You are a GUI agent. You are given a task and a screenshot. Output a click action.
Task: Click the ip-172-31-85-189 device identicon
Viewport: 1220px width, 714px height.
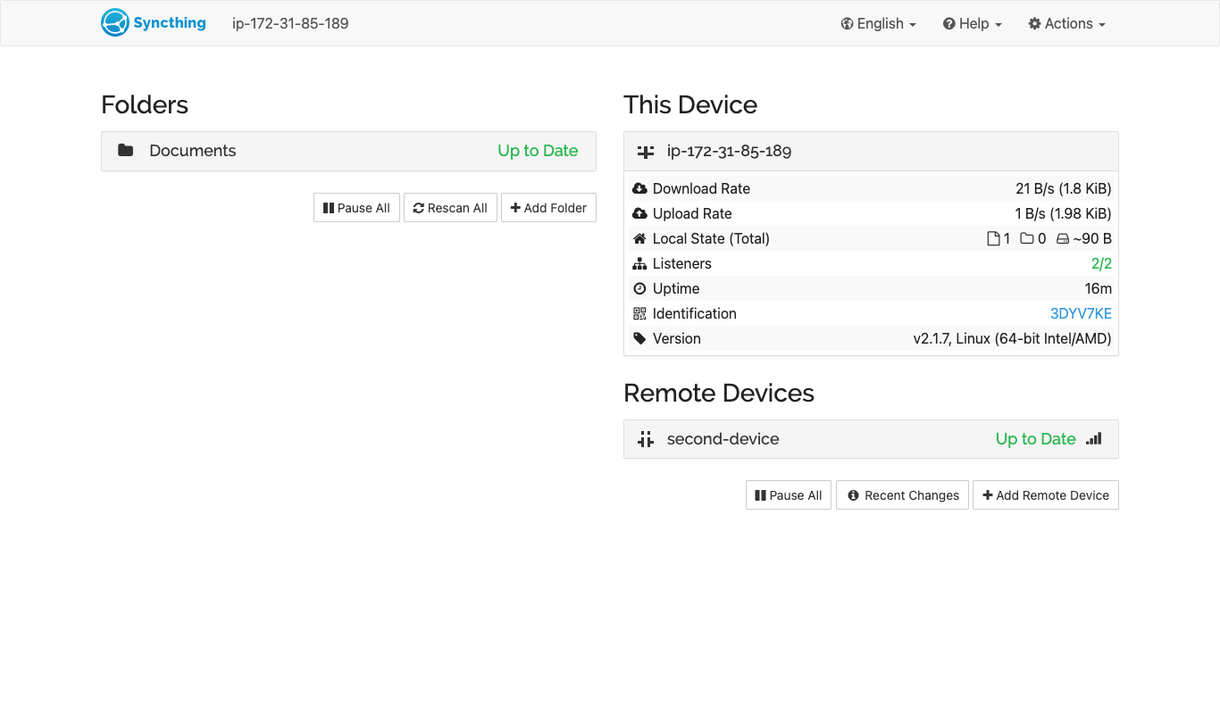coord(646,151)
